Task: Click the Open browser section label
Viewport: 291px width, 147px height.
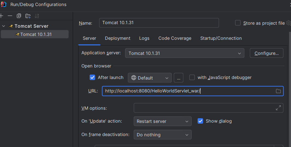Action: coord(96,66)
